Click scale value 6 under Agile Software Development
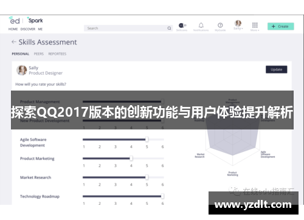This screenshot has height=220, width=304. click(x=162, y=146)
